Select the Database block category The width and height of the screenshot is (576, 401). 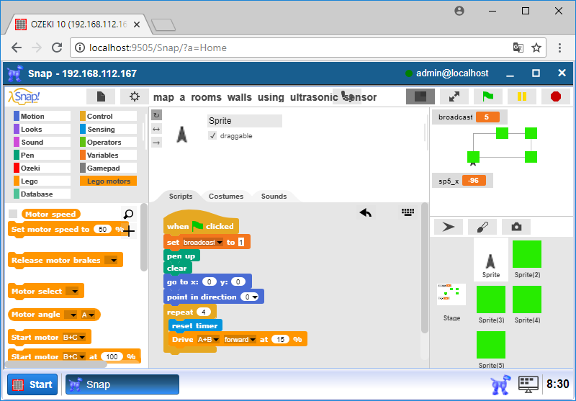(42, 194)
